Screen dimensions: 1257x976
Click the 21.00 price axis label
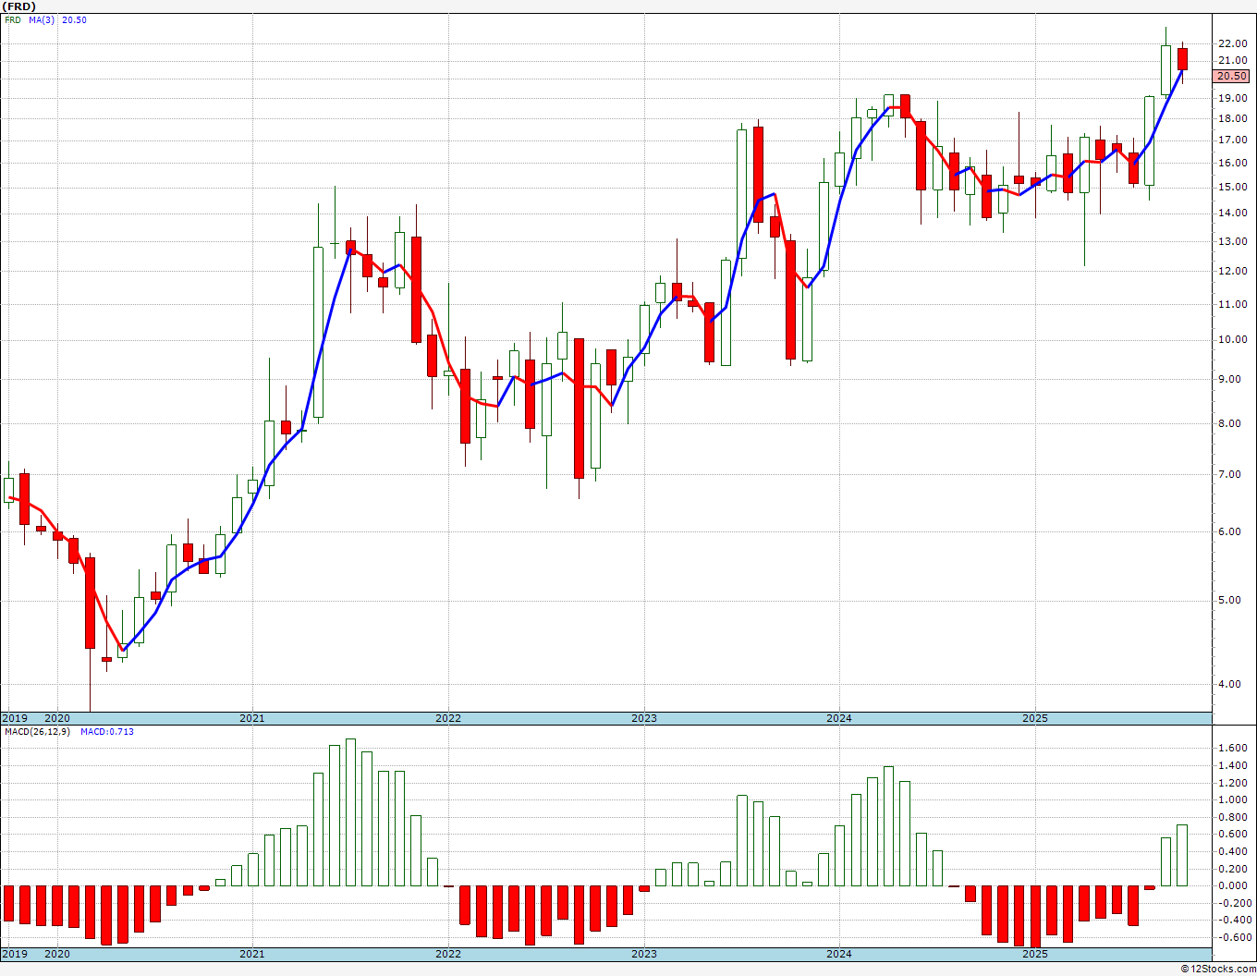point(1232,61)
